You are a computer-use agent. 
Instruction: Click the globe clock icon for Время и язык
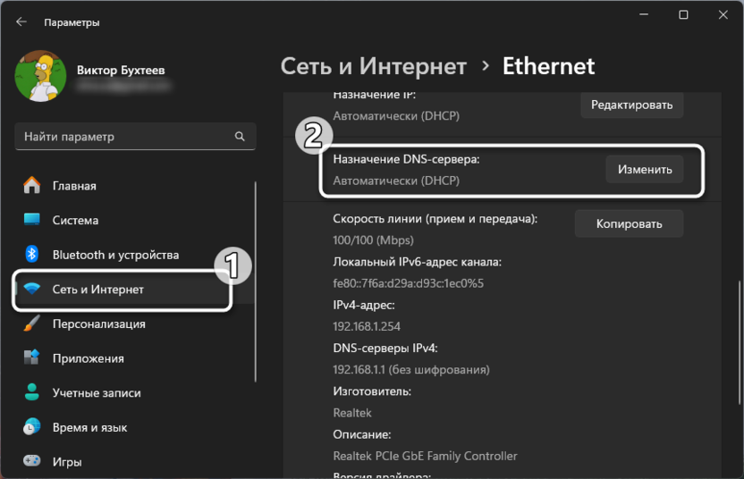coord(32,427)
